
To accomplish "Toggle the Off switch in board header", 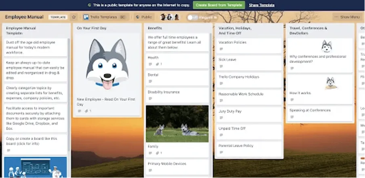I will click(193, 17).
